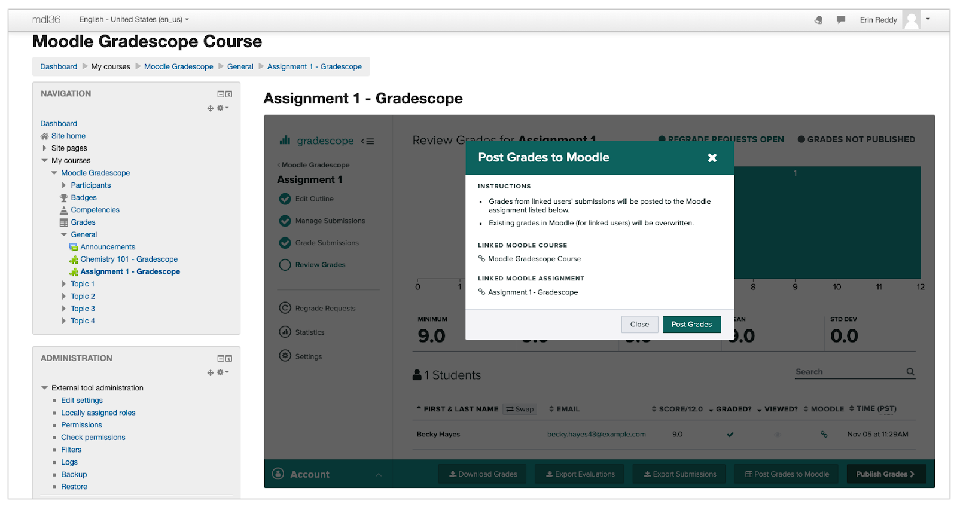Open the English language dropdown
The image size is (957, 507).
134,20
